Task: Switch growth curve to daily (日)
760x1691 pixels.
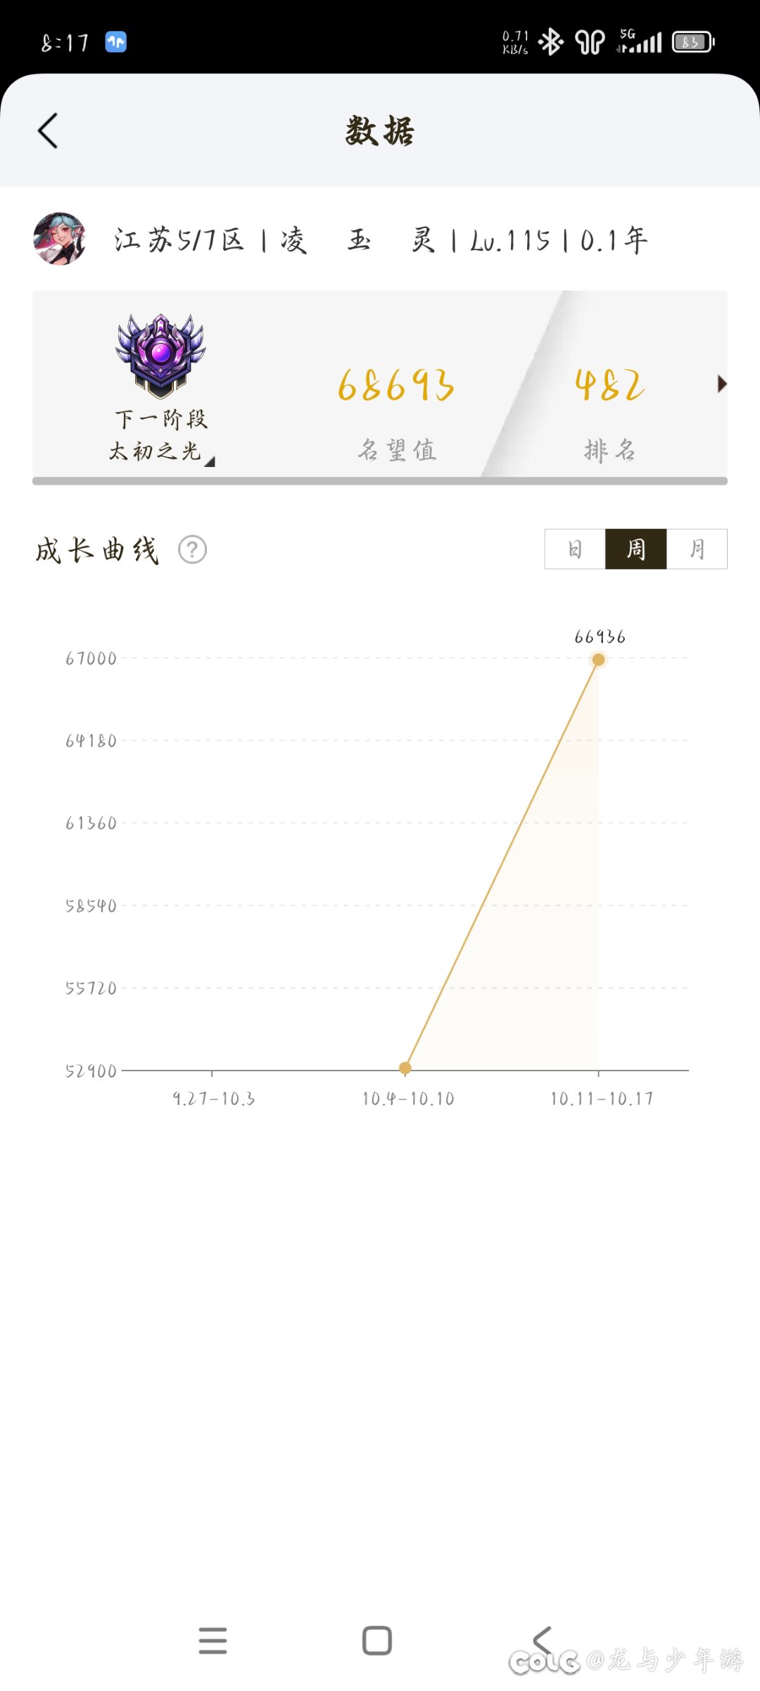Action: click(575, 549)
